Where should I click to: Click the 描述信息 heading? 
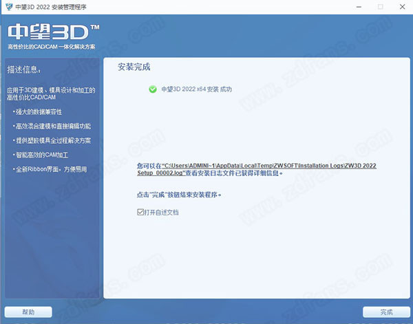pyautogui.click(x=23, y=69)
